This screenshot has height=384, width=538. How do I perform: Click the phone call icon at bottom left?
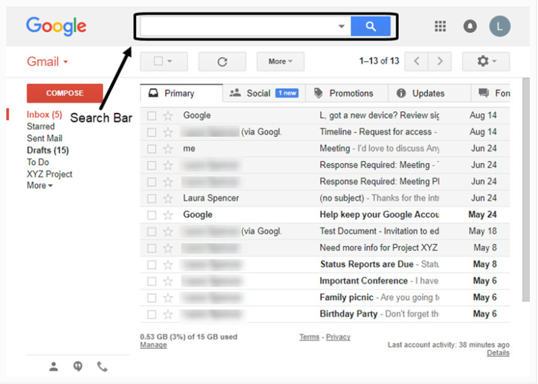click(102, 366)
